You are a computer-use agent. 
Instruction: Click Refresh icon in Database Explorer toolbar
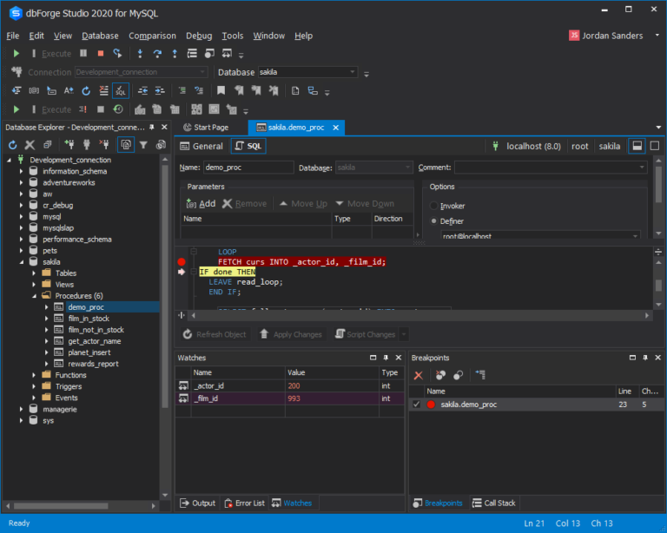(13, 145)
